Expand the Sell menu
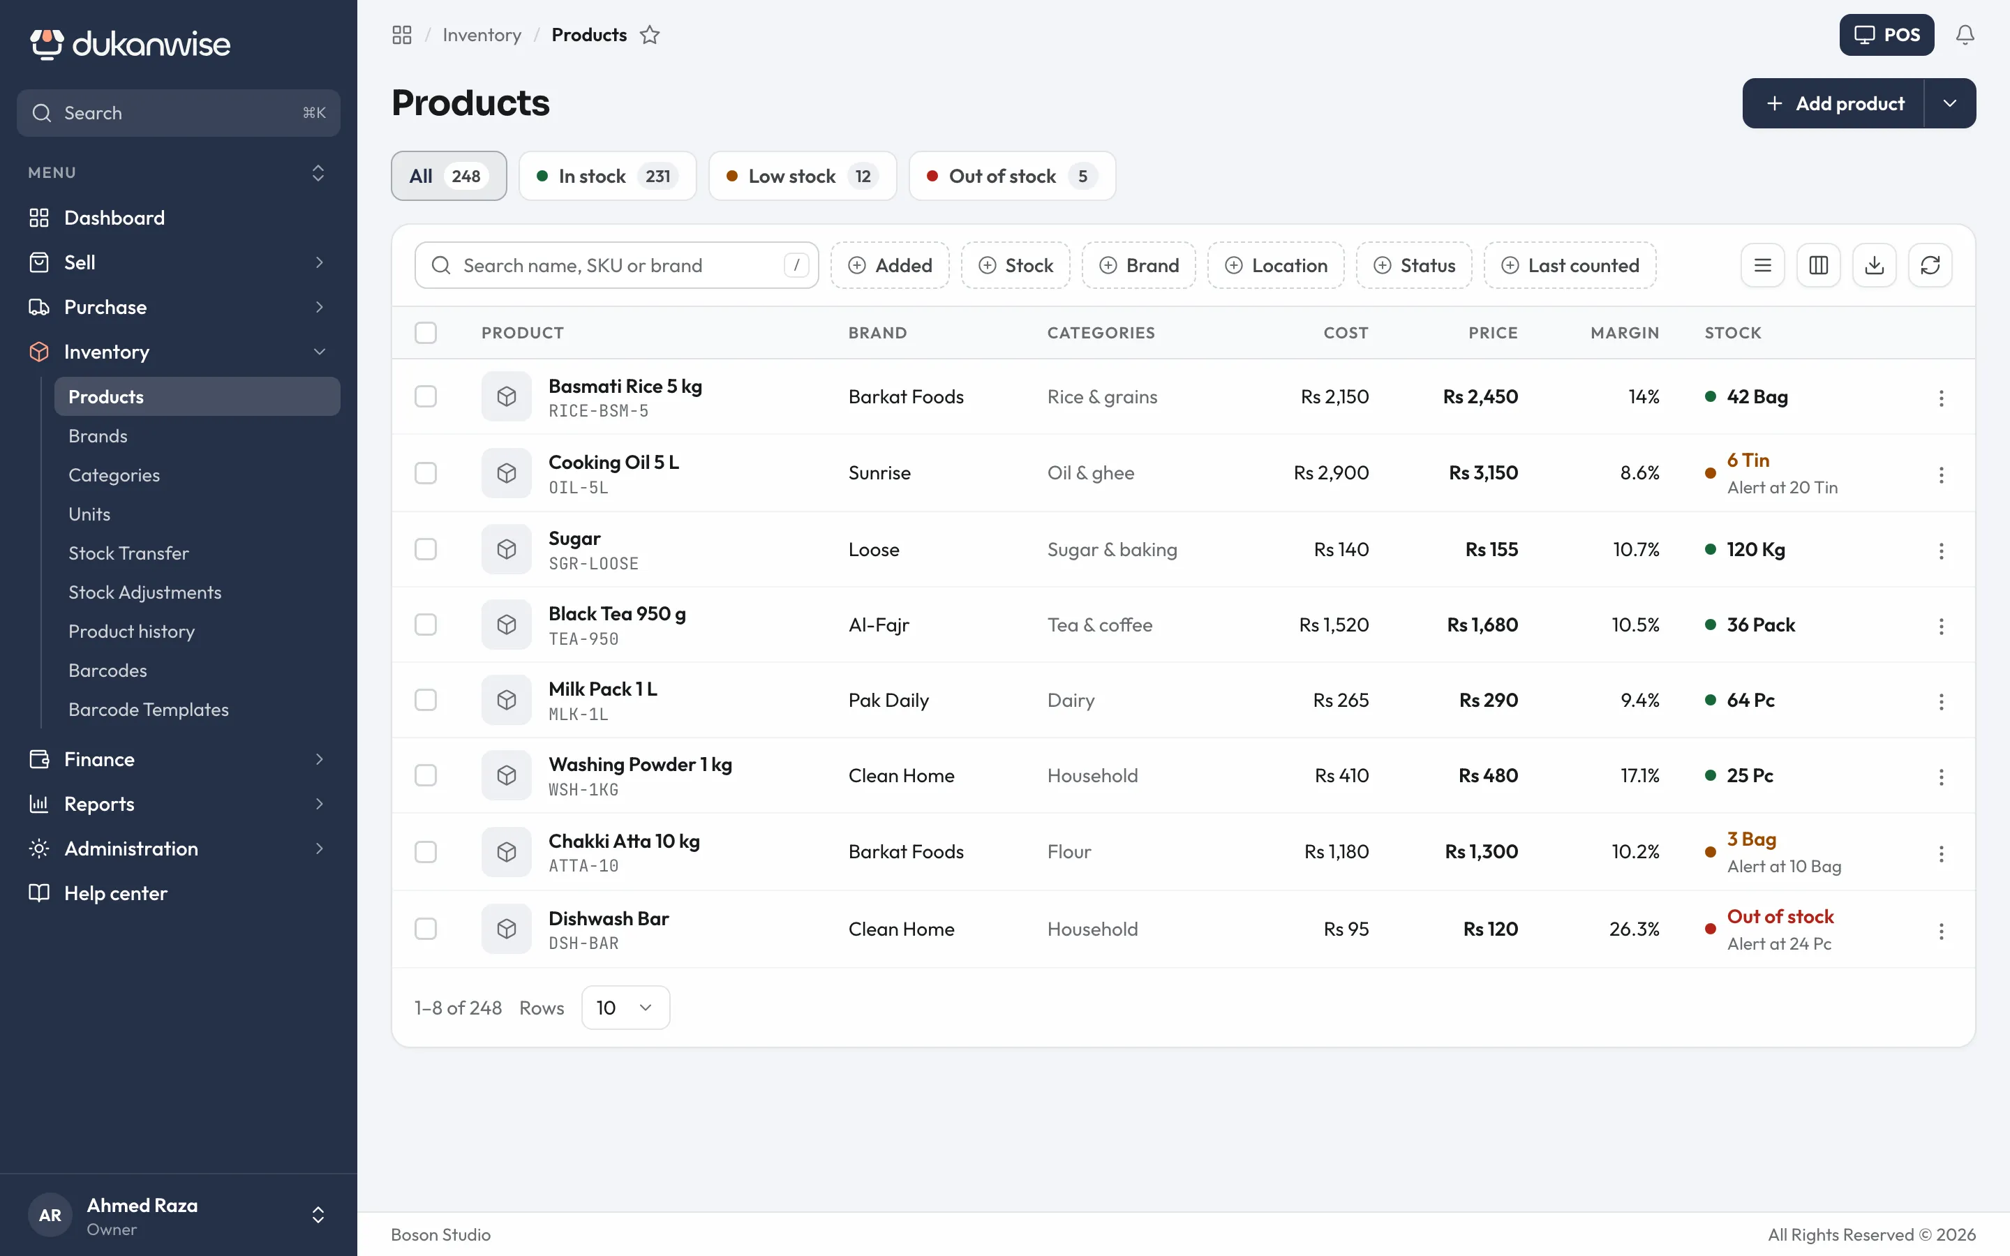Screen dimensions: 2010x1256 [179, 262]
